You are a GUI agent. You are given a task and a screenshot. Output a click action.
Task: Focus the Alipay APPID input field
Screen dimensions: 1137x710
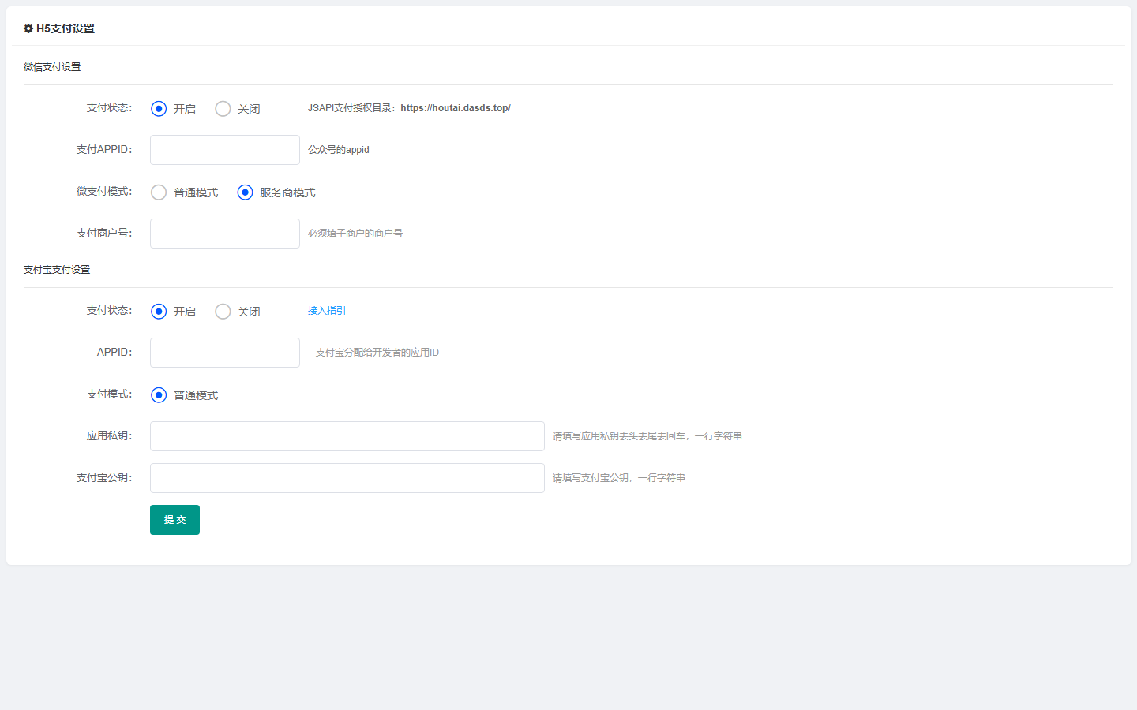225,353
